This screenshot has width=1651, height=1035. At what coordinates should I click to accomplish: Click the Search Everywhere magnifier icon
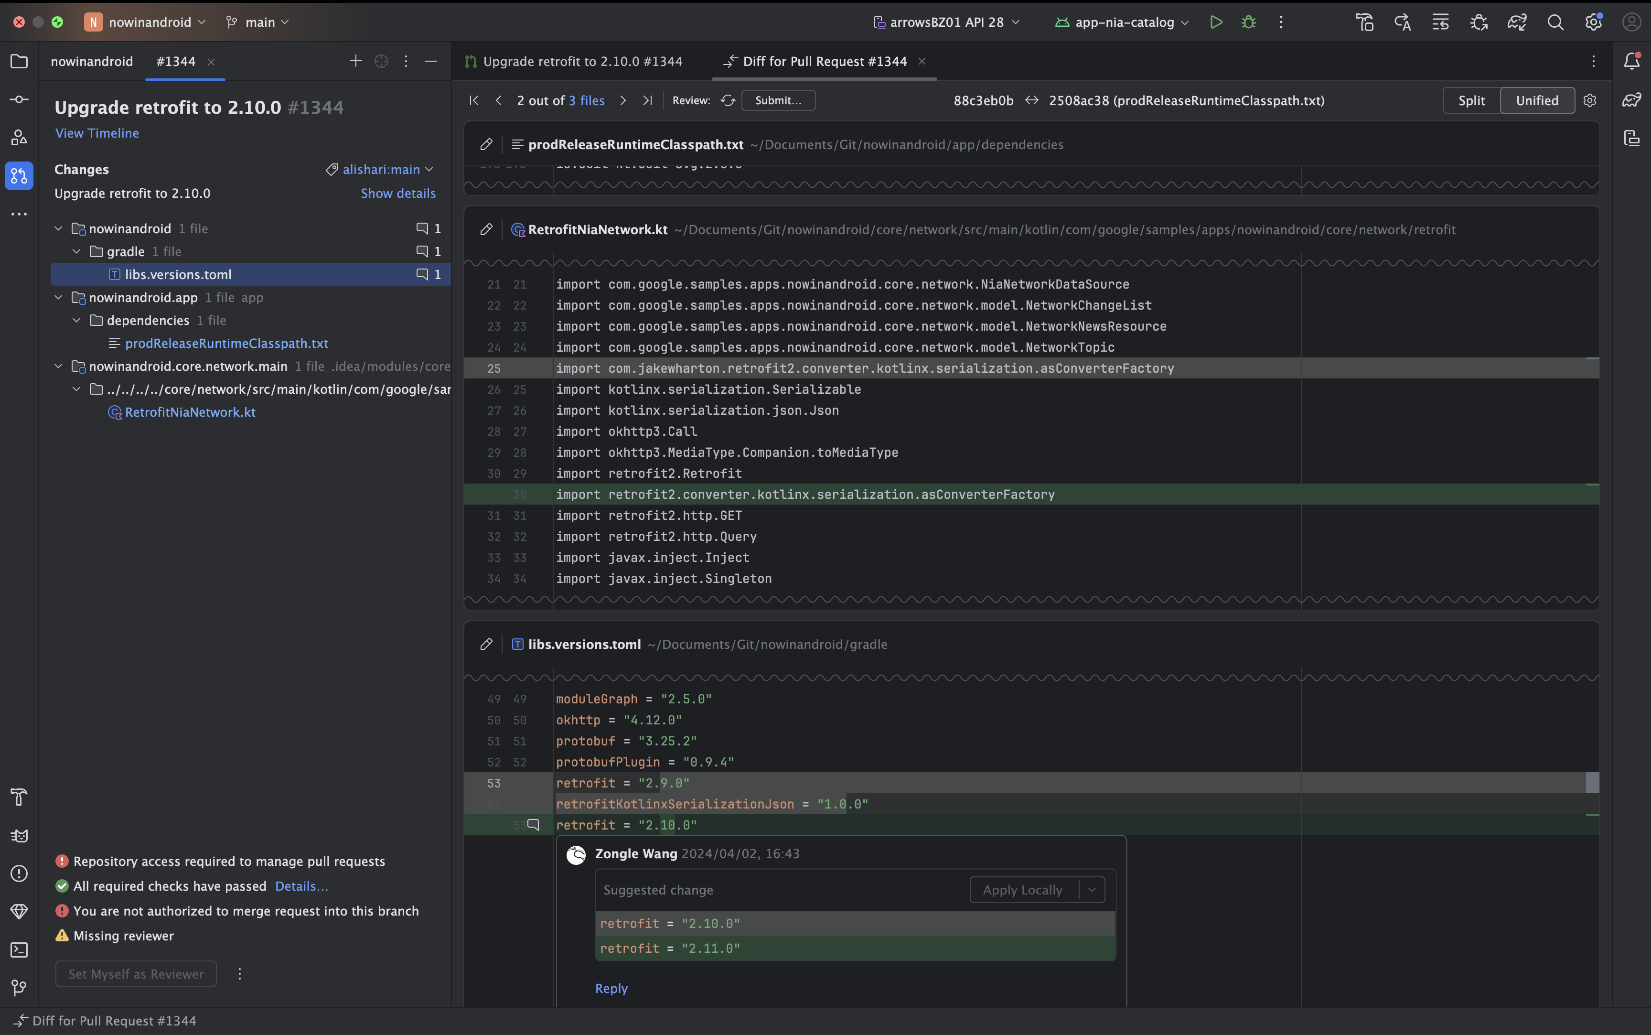1555,22
